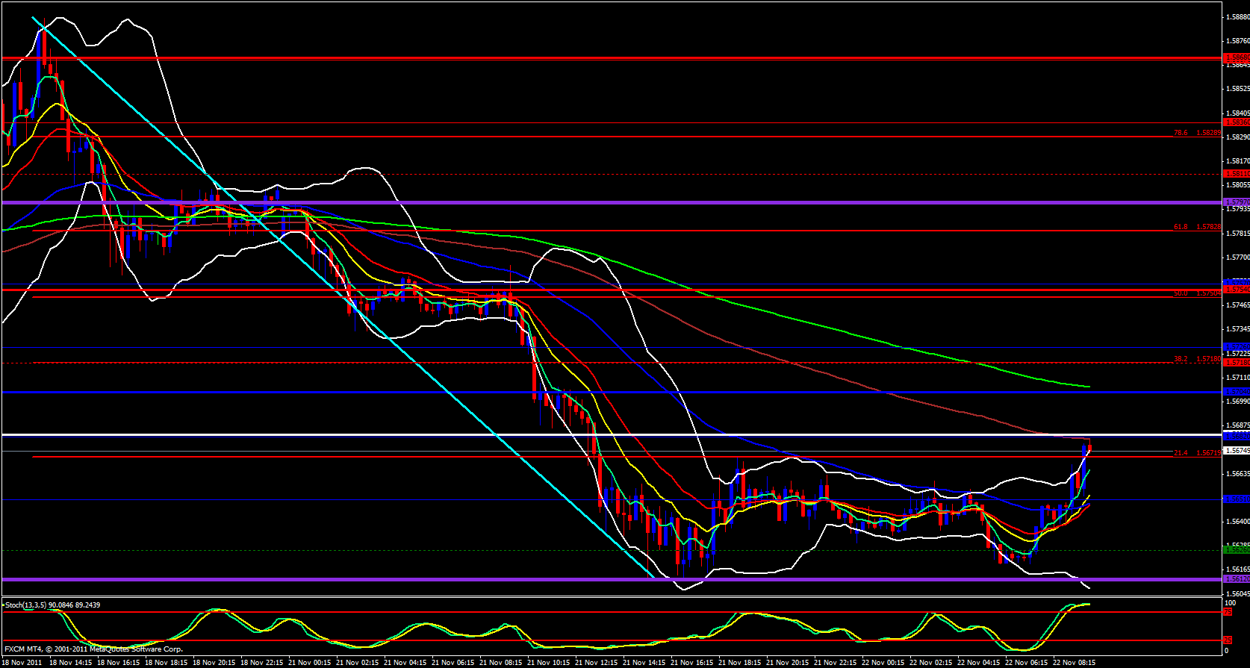Select the stochastic 25 level tag
Image resolution: width=1250 pixels, height=668 pixels.
(1227, 640)
